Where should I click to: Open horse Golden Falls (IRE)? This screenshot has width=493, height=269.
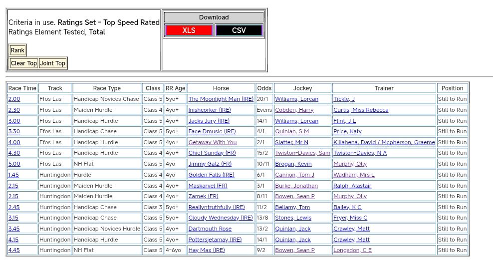pyautogui.click(x=211, y=175)
